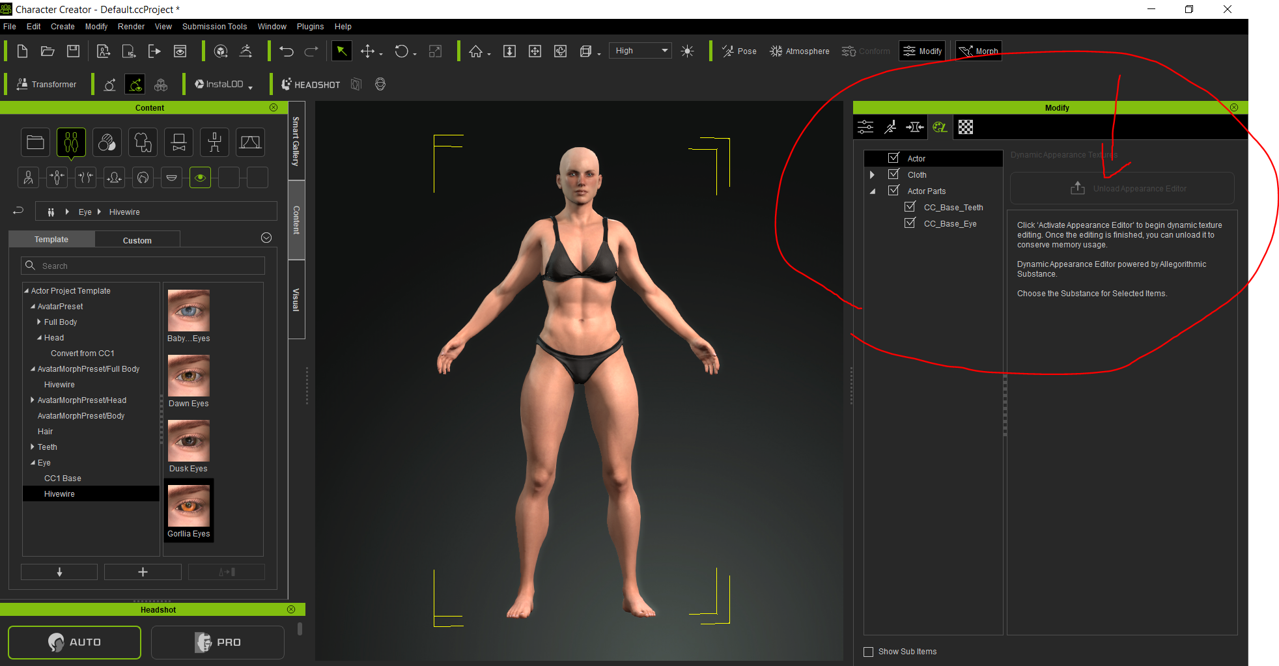Select the Teeth sub-category icon
The image size is (1279, 666).
tap(171, 177)
